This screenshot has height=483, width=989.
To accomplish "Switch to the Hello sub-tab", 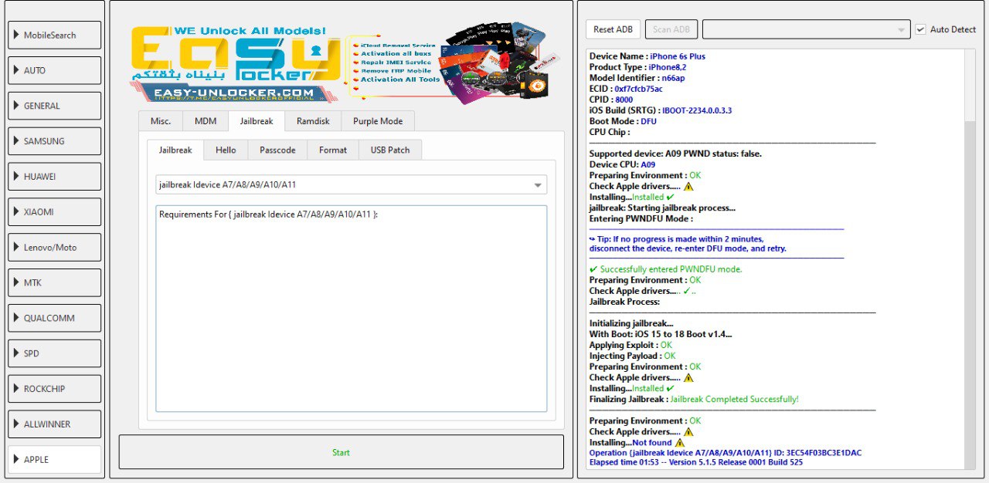I will 226,150.
